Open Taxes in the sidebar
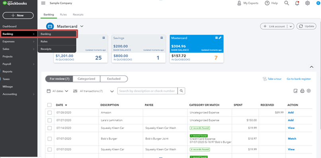The image size is (321, 158). click(6, 79)
